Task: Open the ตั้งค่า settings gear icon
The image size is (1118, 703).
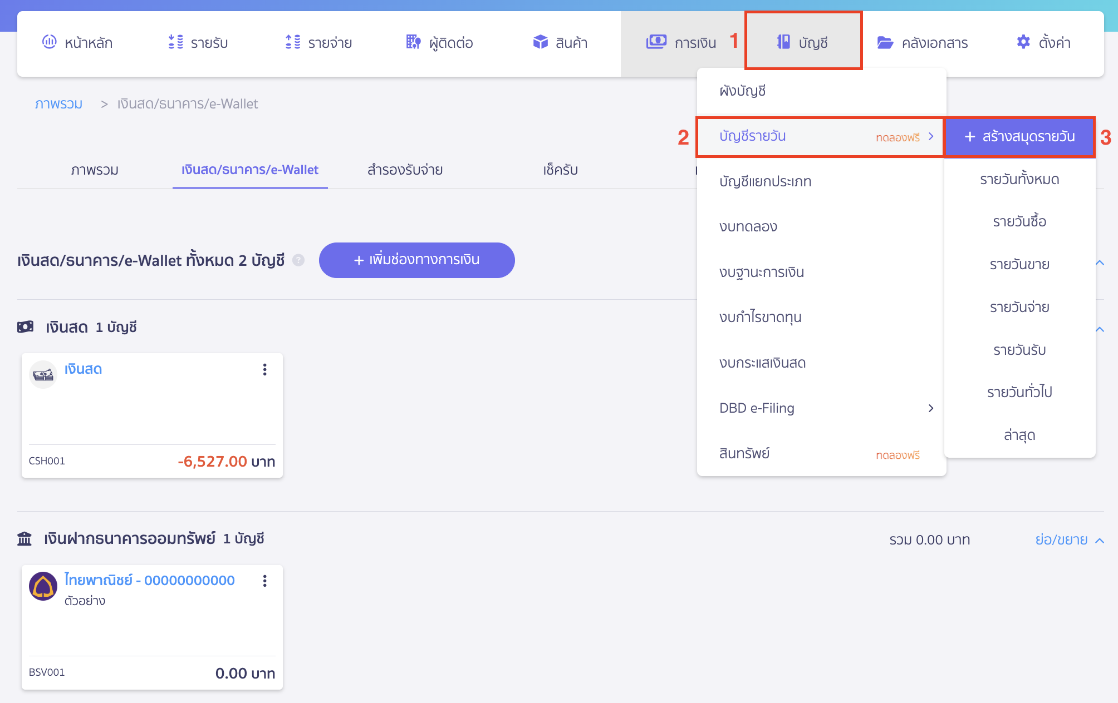Action: point(1023,42)
